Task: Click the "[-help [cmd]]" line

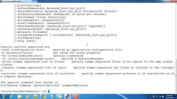Action: pos(25,41)
